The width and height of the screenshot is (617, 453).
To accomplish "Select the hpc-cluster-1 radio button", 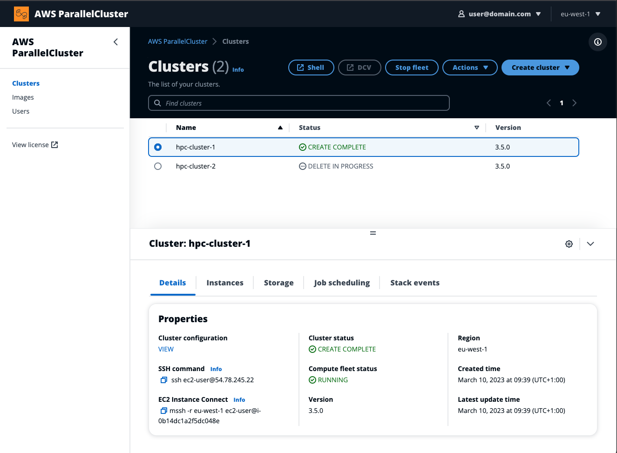I will pos(158,147).
